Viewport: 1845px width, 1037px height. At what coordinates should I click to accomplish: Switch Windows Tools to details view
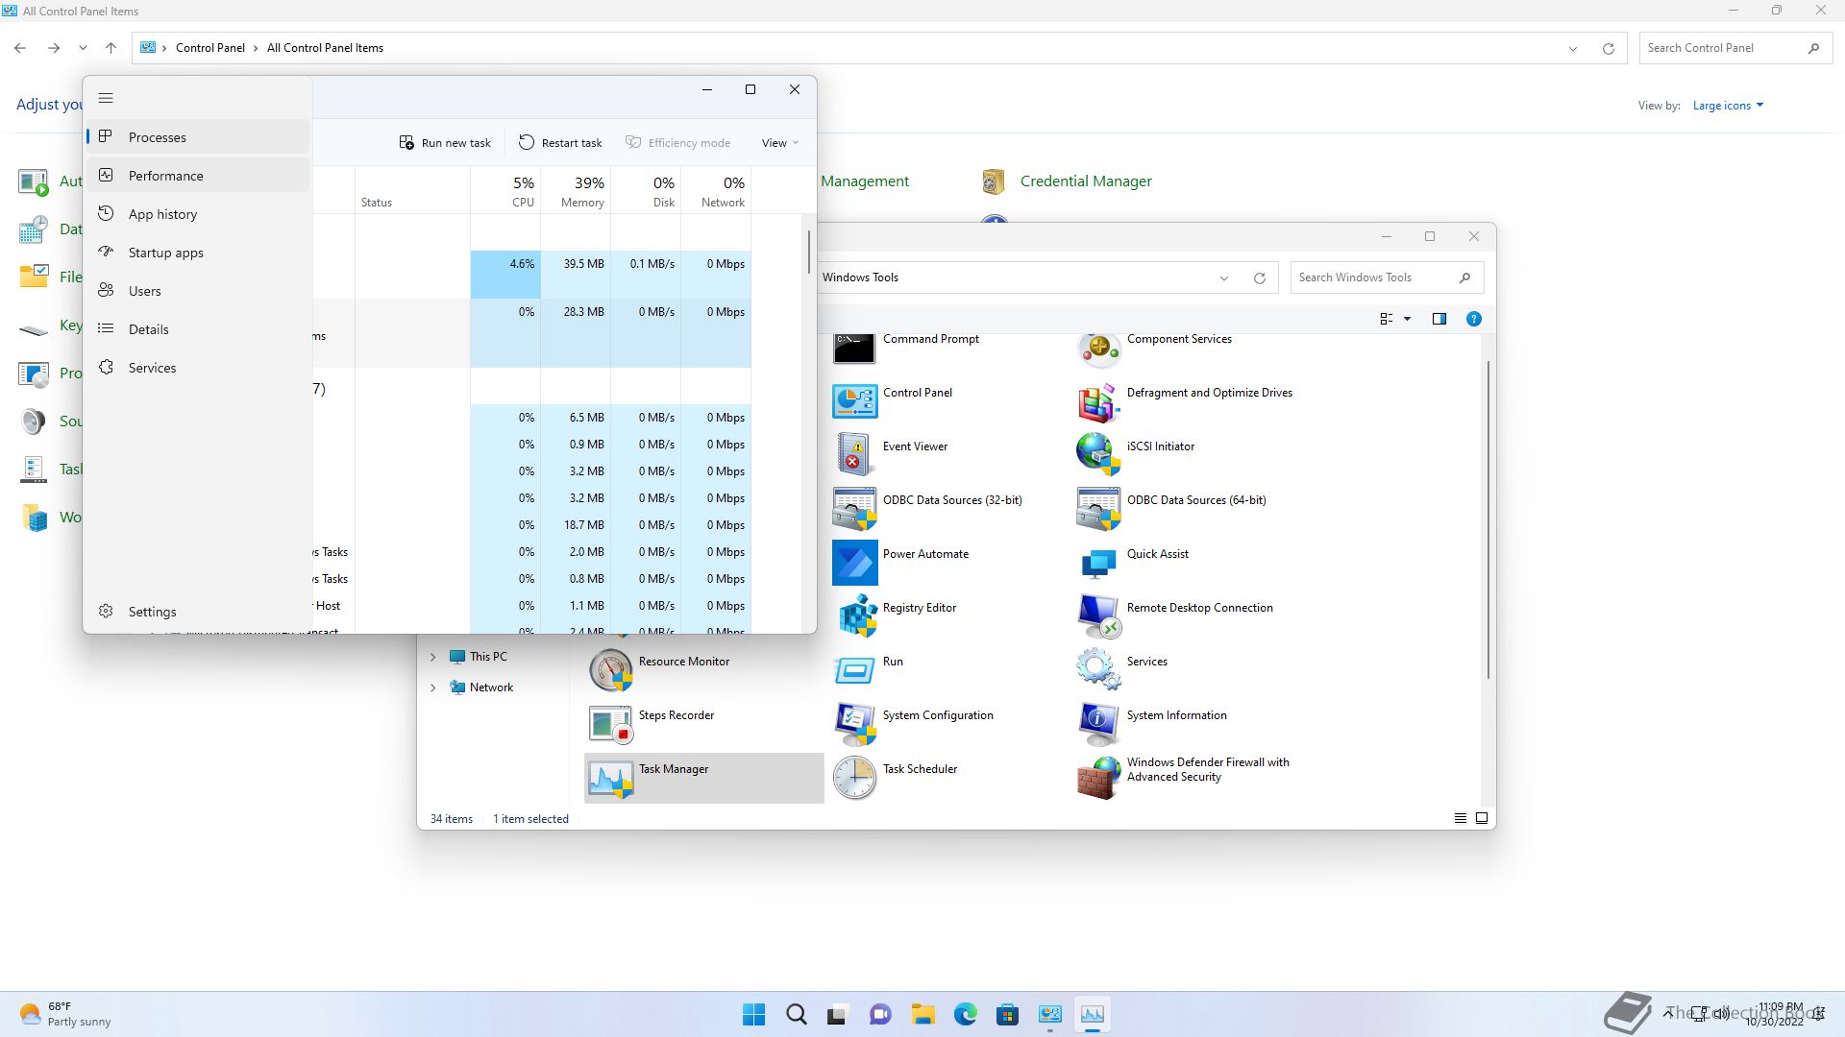pos(1460,818)
